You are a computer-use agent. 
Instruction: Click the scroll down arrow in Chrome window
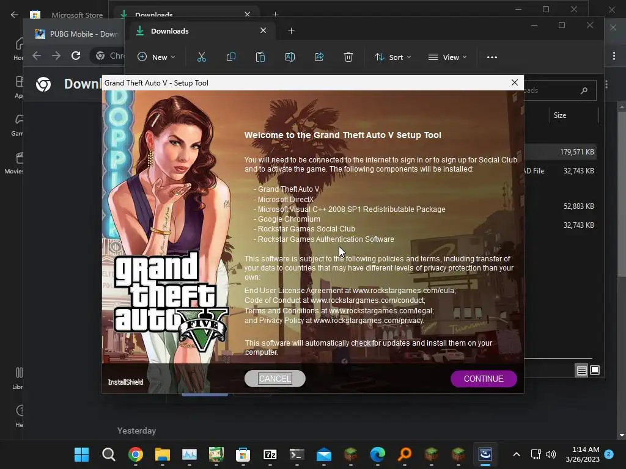point(621,435)
